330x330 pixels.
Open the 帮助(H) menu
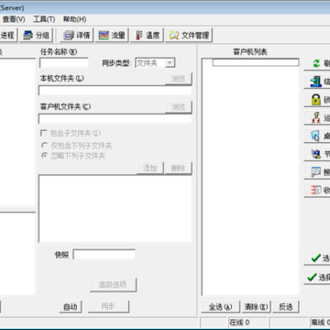[x=74, y=19]
